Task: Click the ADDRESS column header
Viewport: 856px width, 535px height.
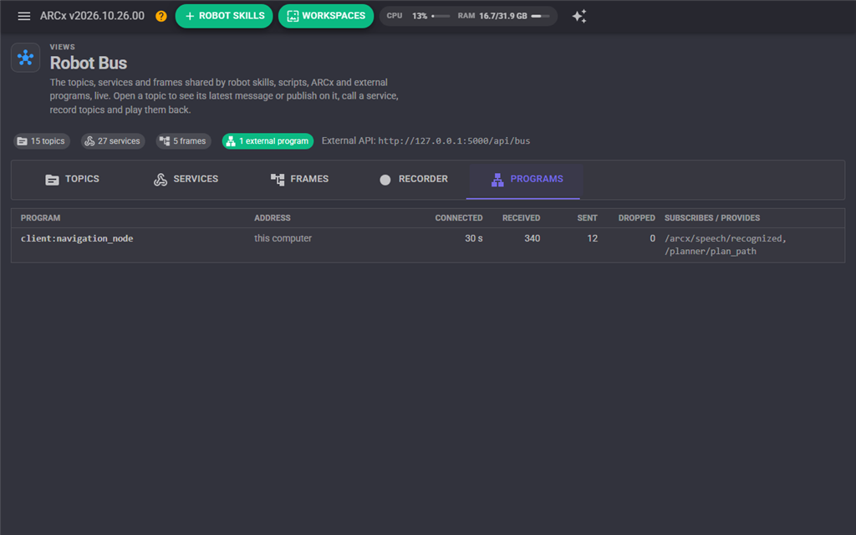Action: coord(273,218)
